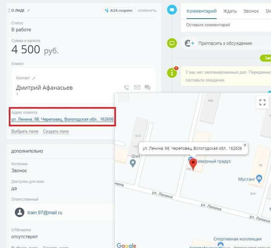271x248 pixels.
Task: Call Дмитрий Афанасьев via phone icon
Action: click(x=127, y=87)
